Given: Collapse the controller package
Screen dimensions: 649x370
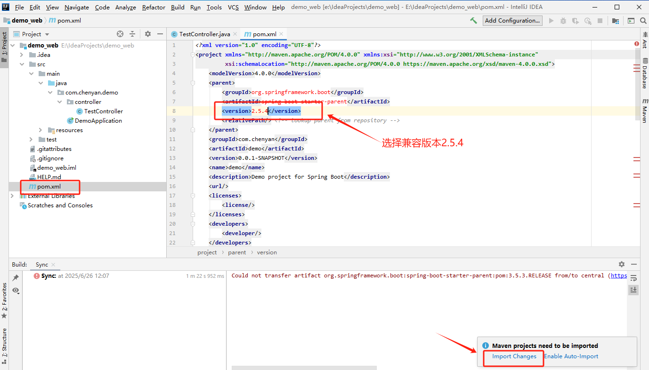Looking at the screenshot, I should tap(59, 102).
